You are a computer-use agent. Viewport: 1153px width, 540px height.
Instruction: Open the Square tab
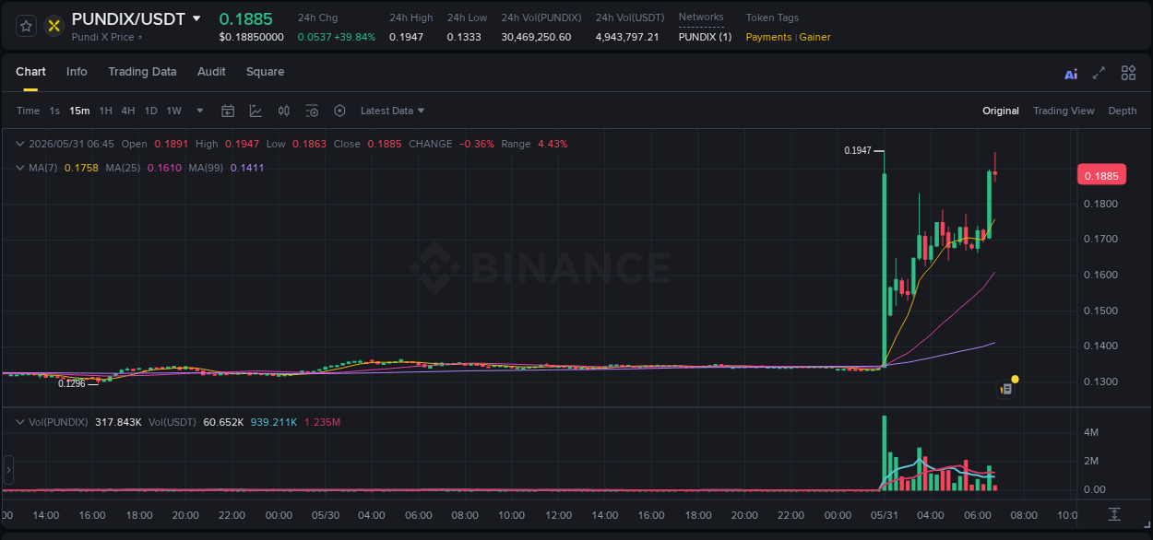pyautogui.click(x=265, y=72)
